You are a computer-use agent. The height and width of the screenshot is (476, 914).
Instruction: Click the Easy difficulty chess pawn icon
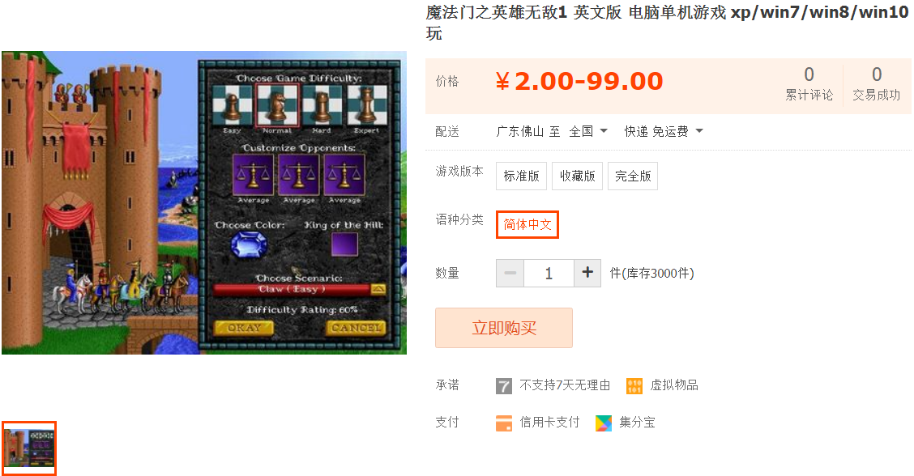pos(232,105)
